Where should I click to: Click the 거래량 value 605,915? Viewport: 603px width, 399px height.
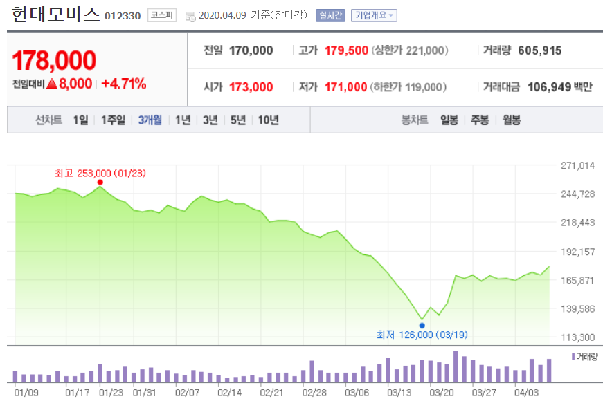(x=540, y=50)
